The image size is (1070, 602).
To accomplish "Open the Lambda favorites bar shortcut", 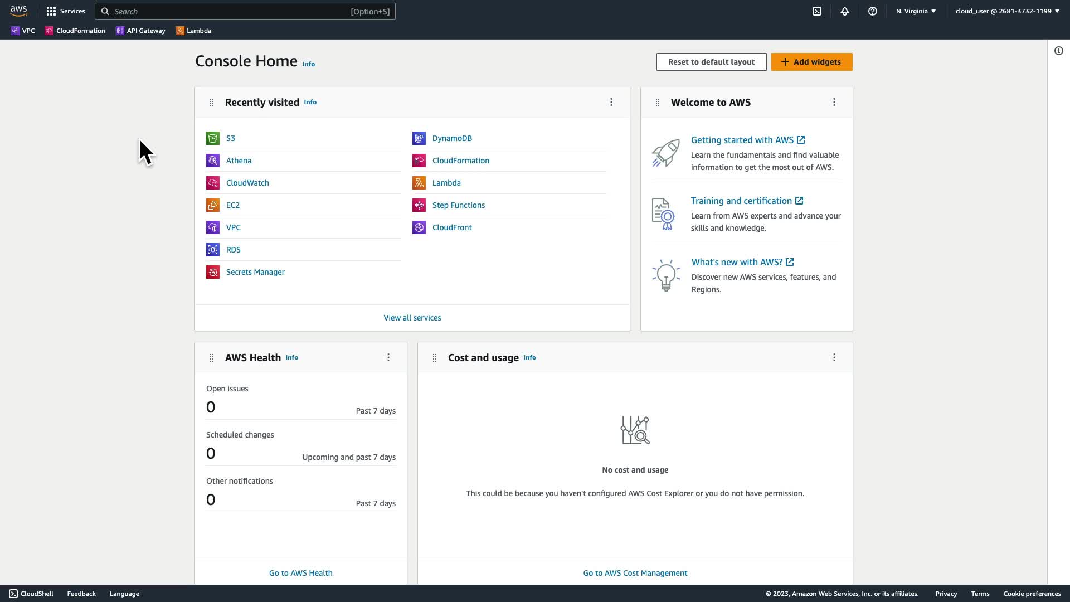I will point(193,31).
